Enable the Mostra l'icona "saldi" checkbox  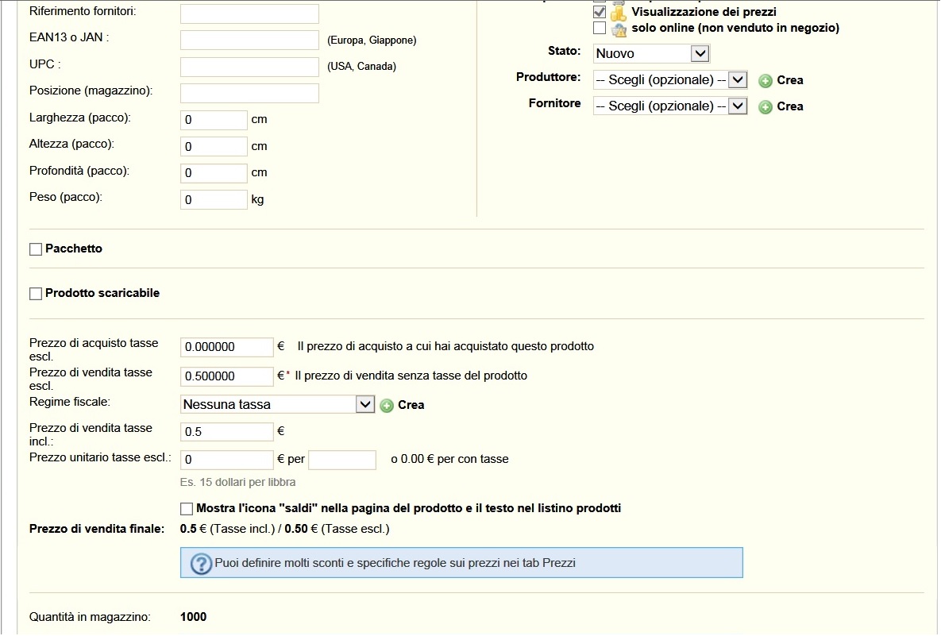tap(187, 509)
